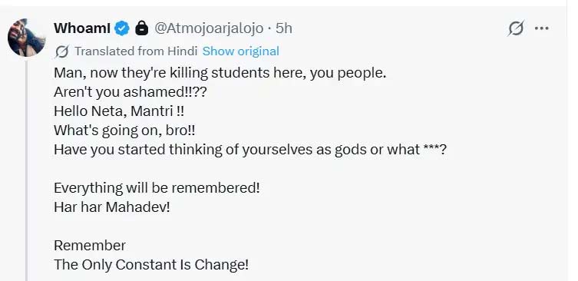Open the @Atmojoarjalojo handle link
Image resolution: width=578 pixels, height=281 pixels.
tap(209, 28)
